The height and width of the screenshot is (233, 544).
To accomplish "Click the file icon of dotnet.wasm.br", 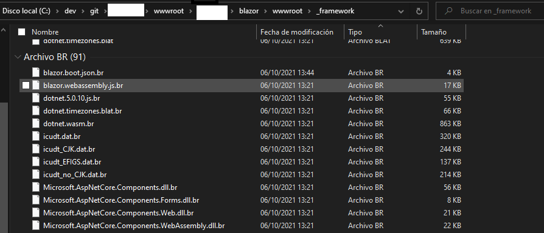I will tap(36, 123).
